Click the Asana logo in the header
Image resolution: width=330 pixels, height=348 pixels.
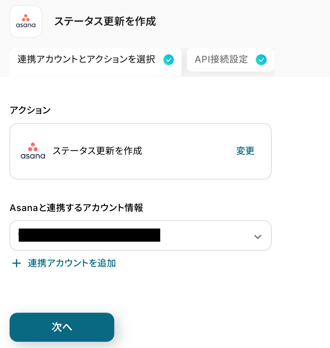pyautogui.click(x=26, y=22)
